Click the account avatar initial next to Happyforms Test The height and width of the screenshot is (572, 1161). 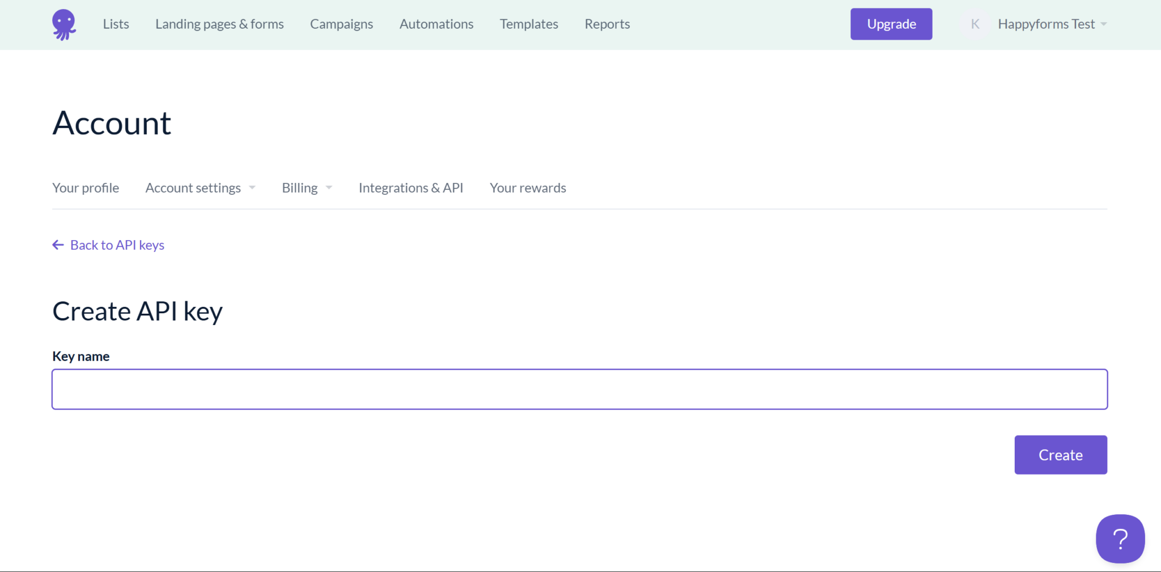[974, 24]
